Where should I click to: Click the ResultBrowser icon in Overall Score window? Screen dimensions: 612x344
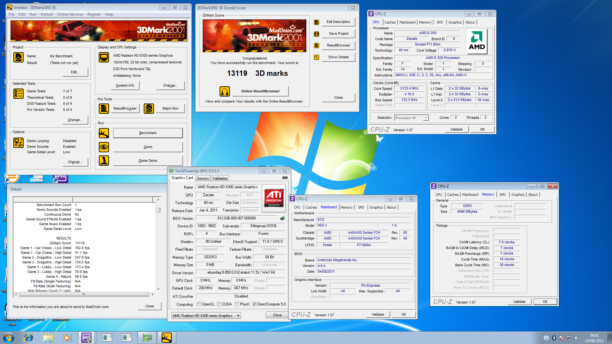pyautogui.click(x=317, y=46)
